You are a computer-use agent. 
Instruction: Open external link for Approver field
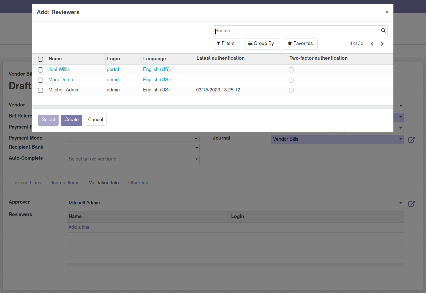(412, 204)
